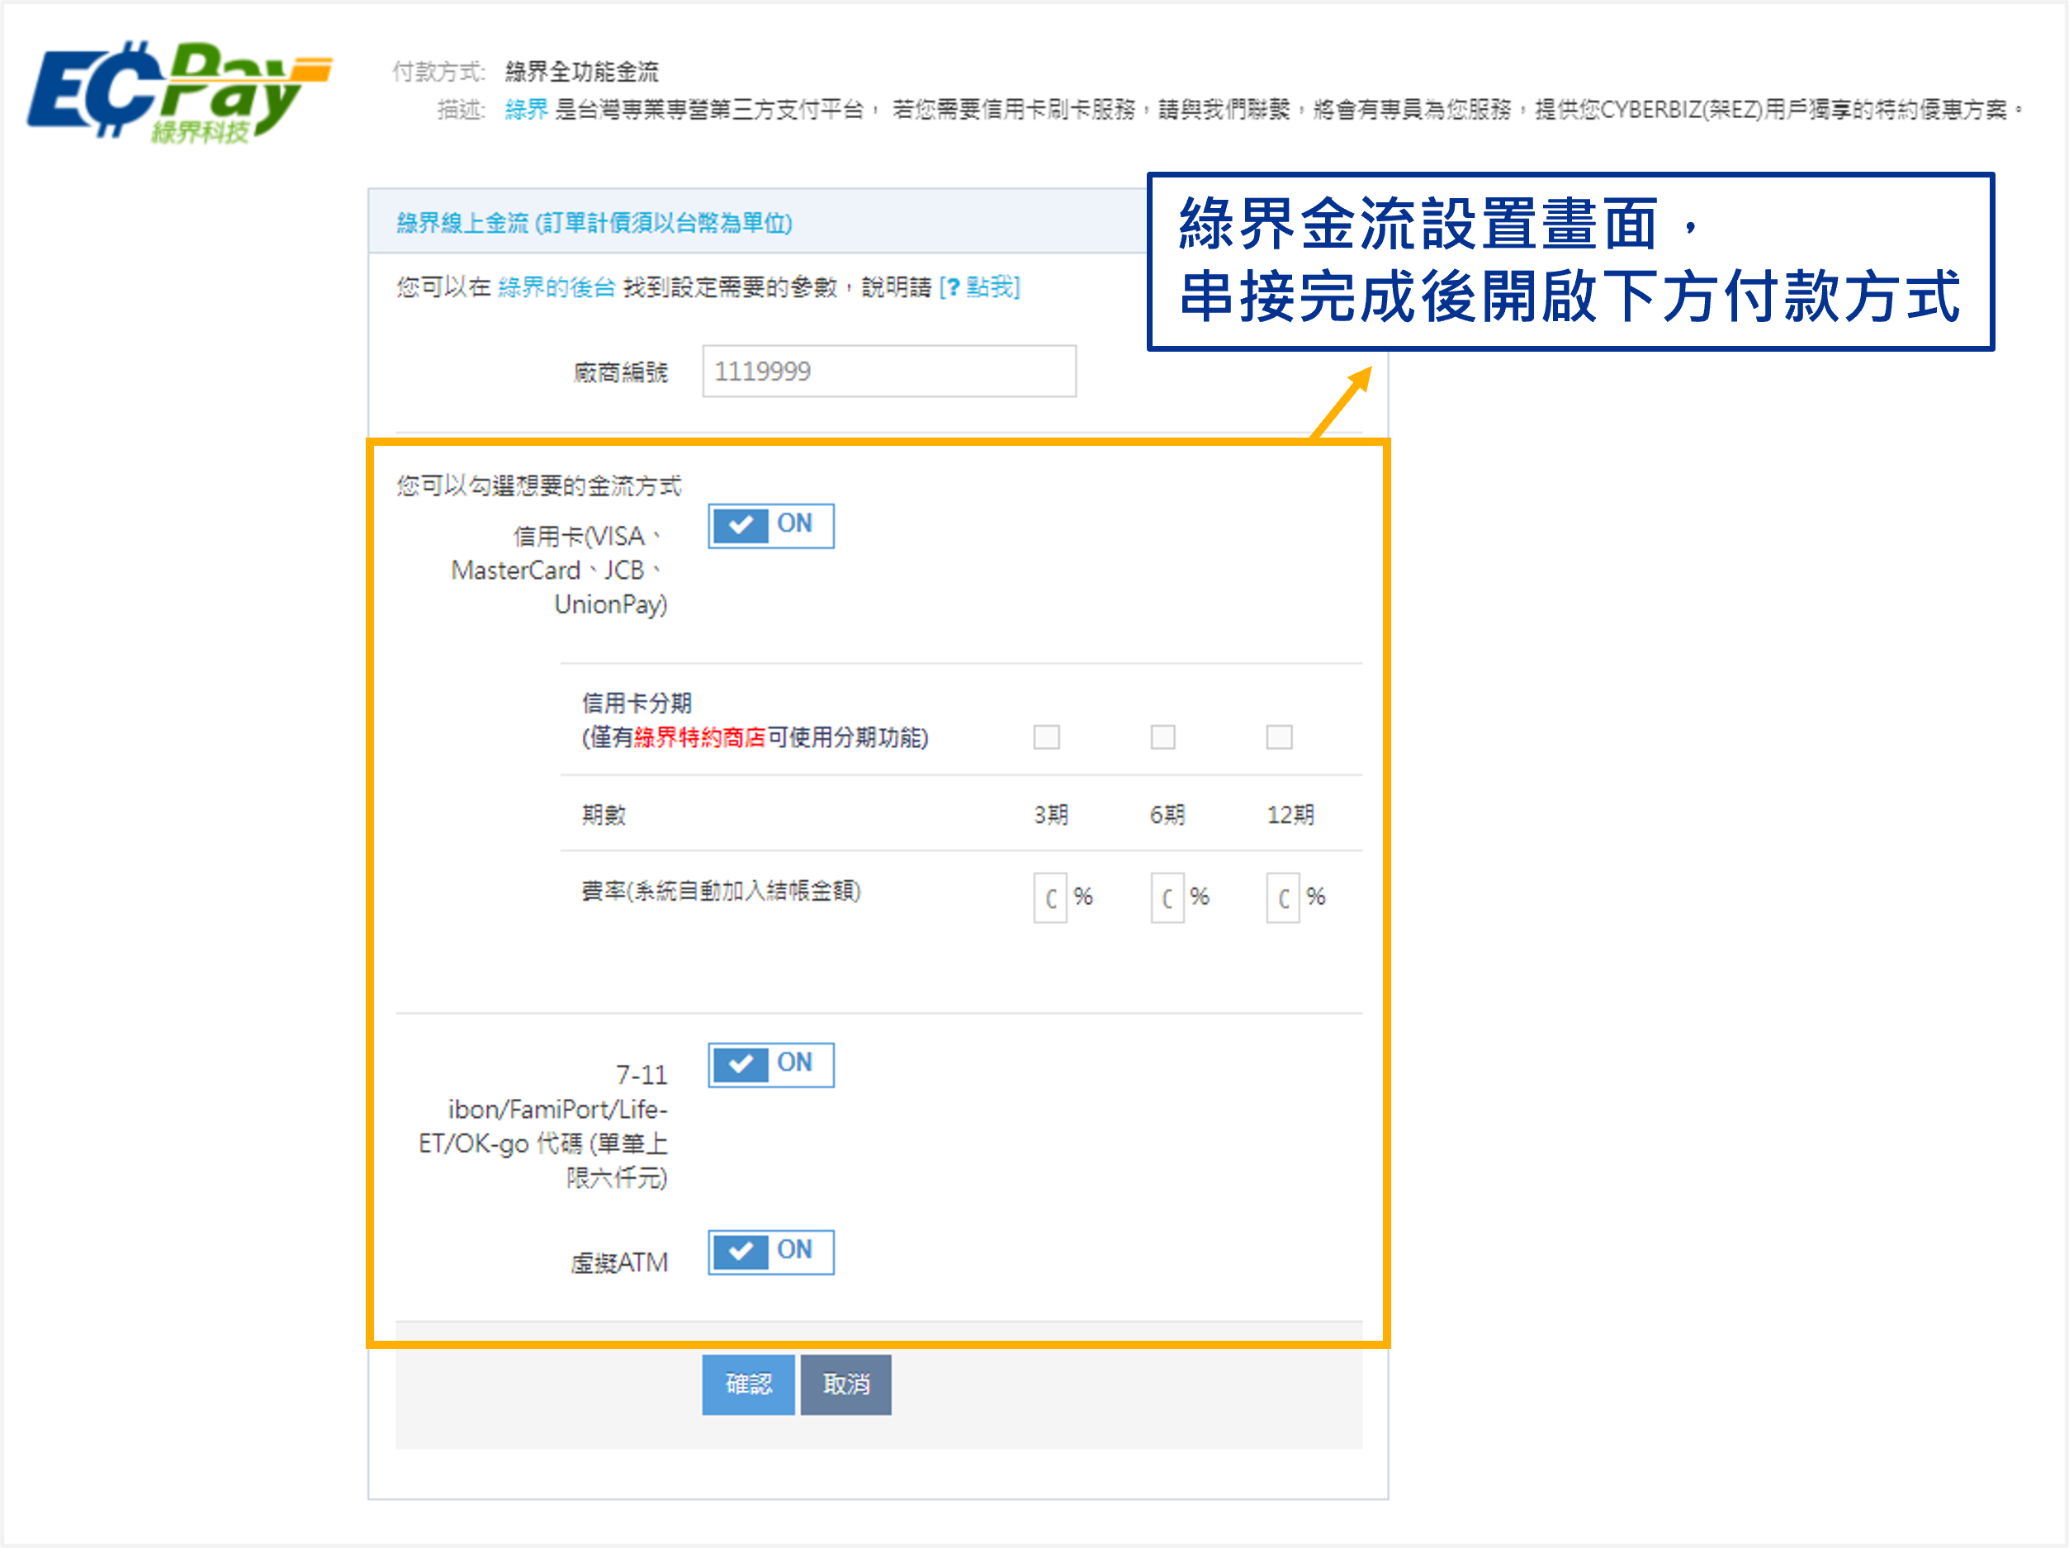2069x1548 pixels.
Task: Click the 12期 column label
Action: click(1290, 815)
